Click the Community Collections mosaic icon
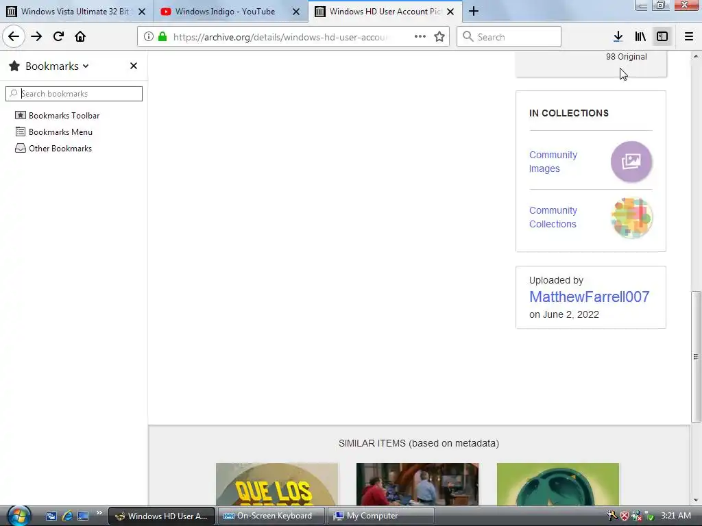The height and width of the screenshot is (526, 702). (631, 217)
